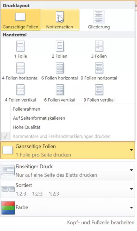Viewport: 137px width, 231px height.
Task: Open Kopf- und Fußzeile bearbeiten link
Action: (x=101, y=223)
